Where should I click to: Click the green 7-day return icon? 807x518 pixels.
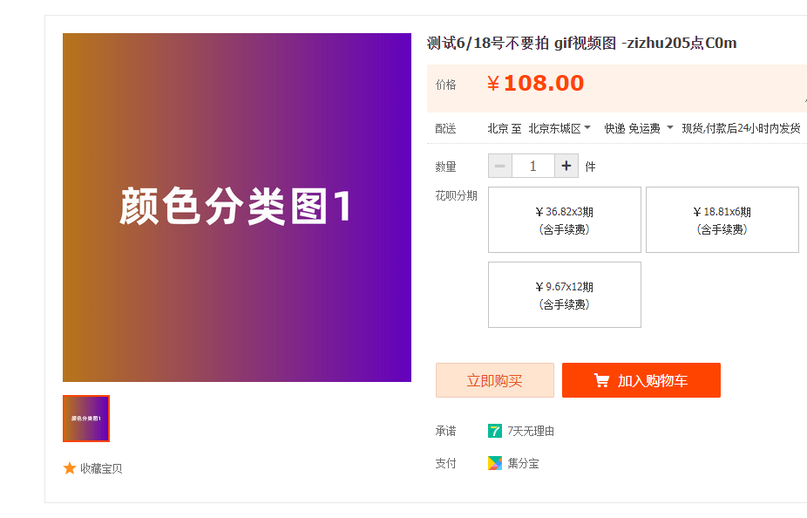[495, 431]
